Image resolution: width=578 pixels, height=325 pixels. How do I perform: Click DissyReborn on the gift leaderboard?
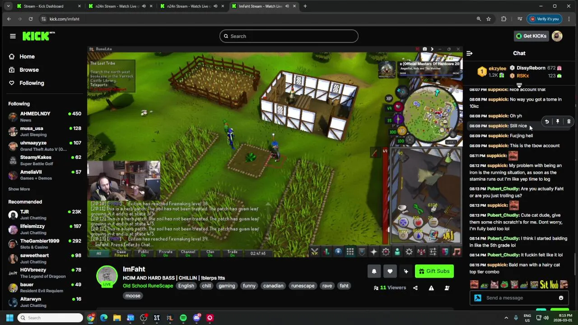click(x=531, y=68)
